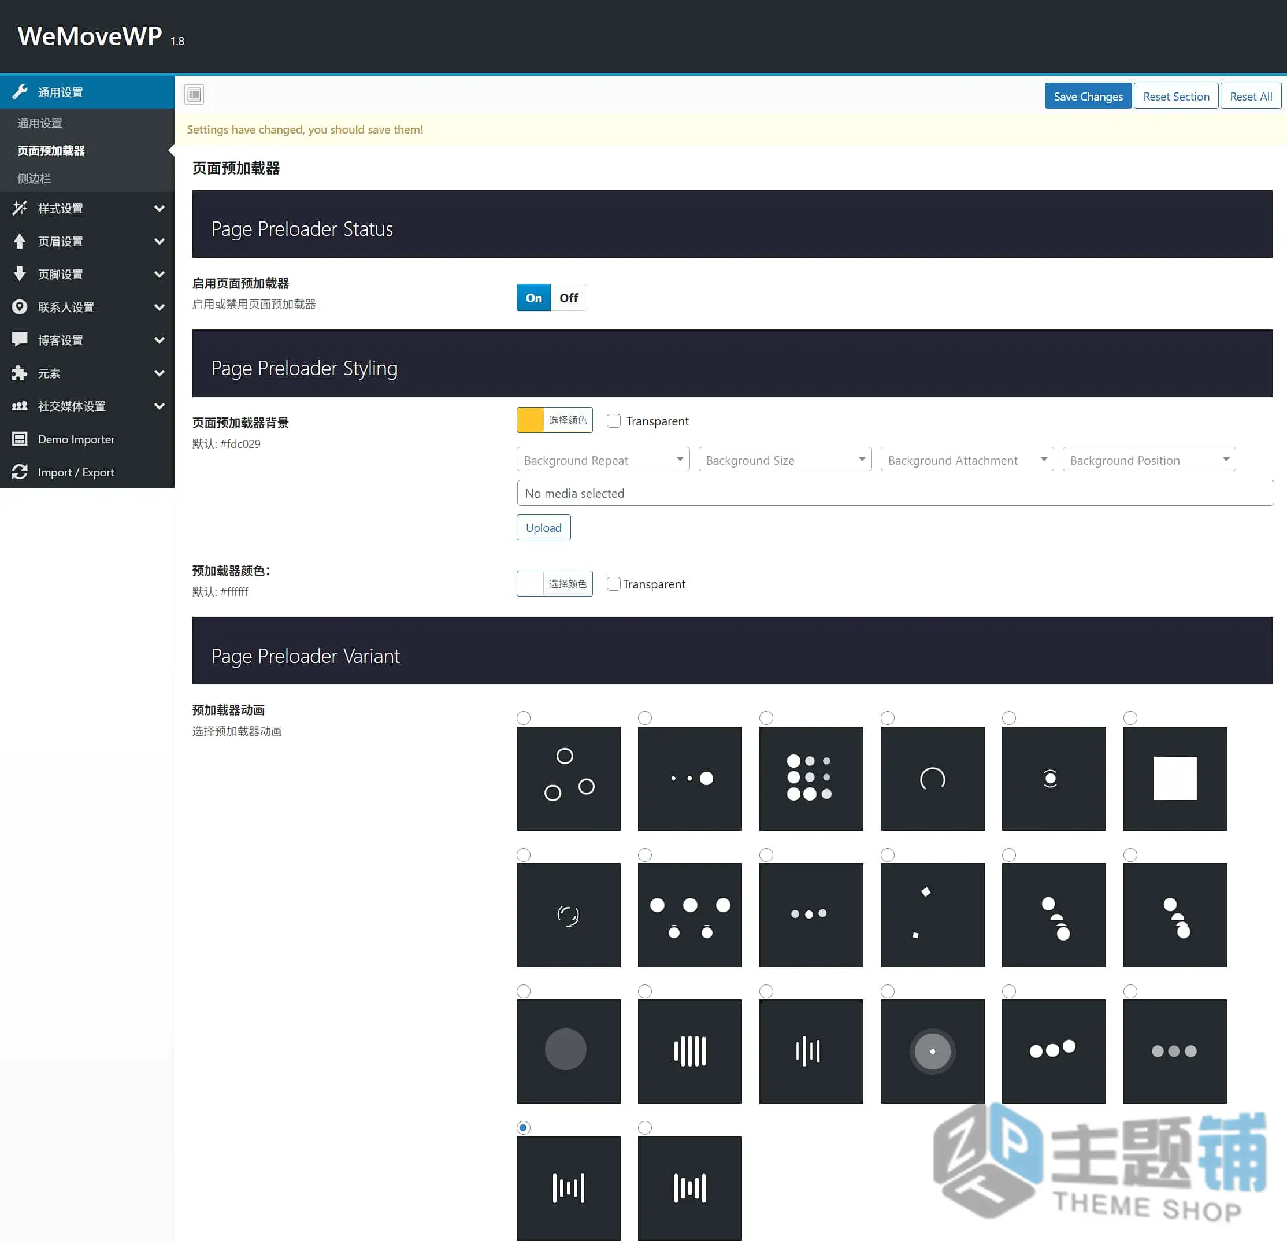Open the Background Position dropdown
1287x1244 pixels.
[x=1148, y=460]
